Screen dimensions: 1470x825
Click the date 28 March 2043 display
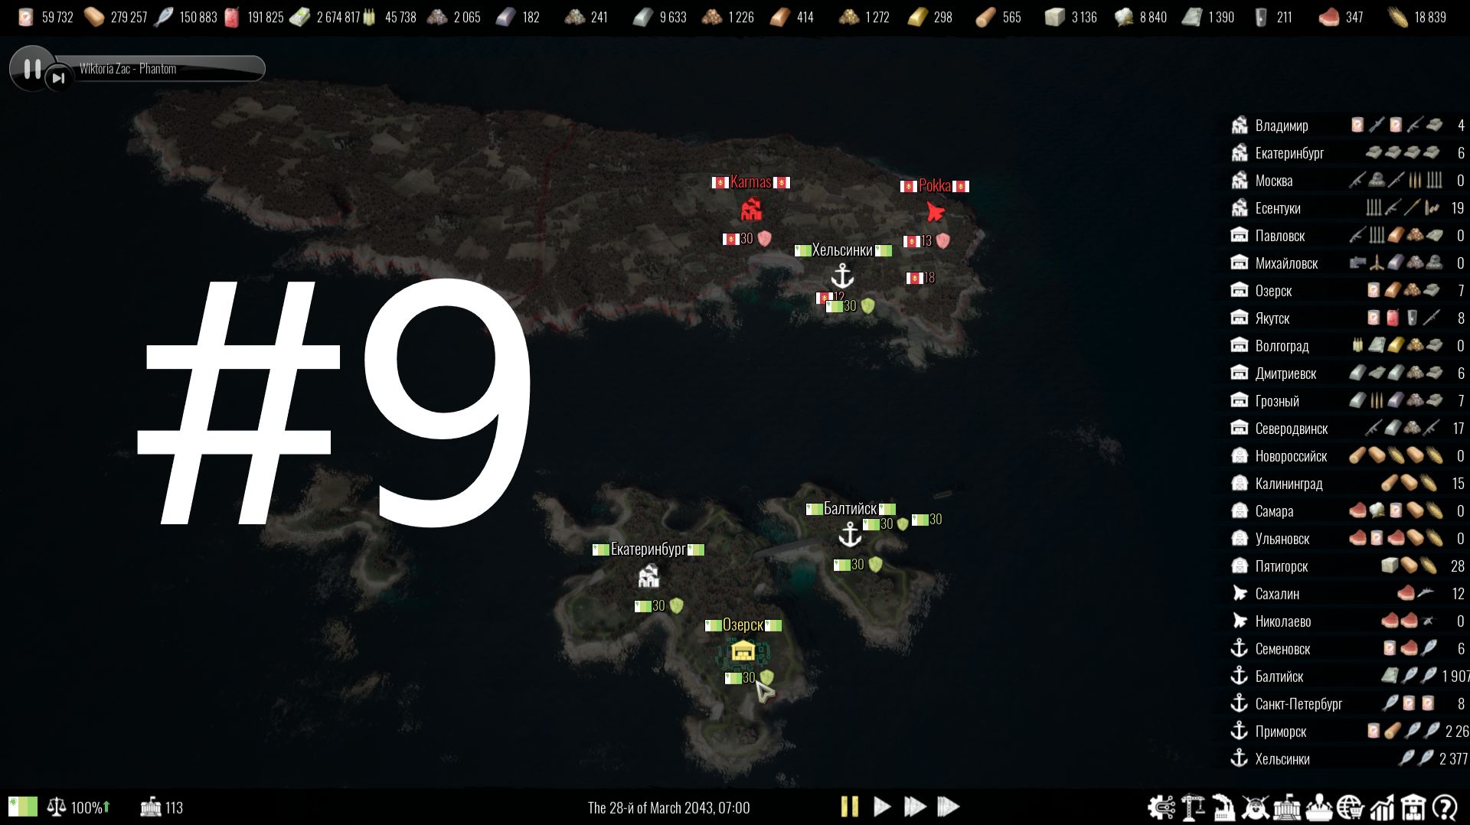[x=668, y=807]
